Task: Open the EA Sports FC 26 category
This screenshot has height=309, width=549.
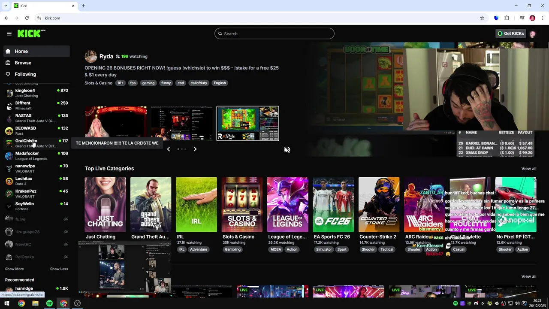Action: tap(333, 205)
